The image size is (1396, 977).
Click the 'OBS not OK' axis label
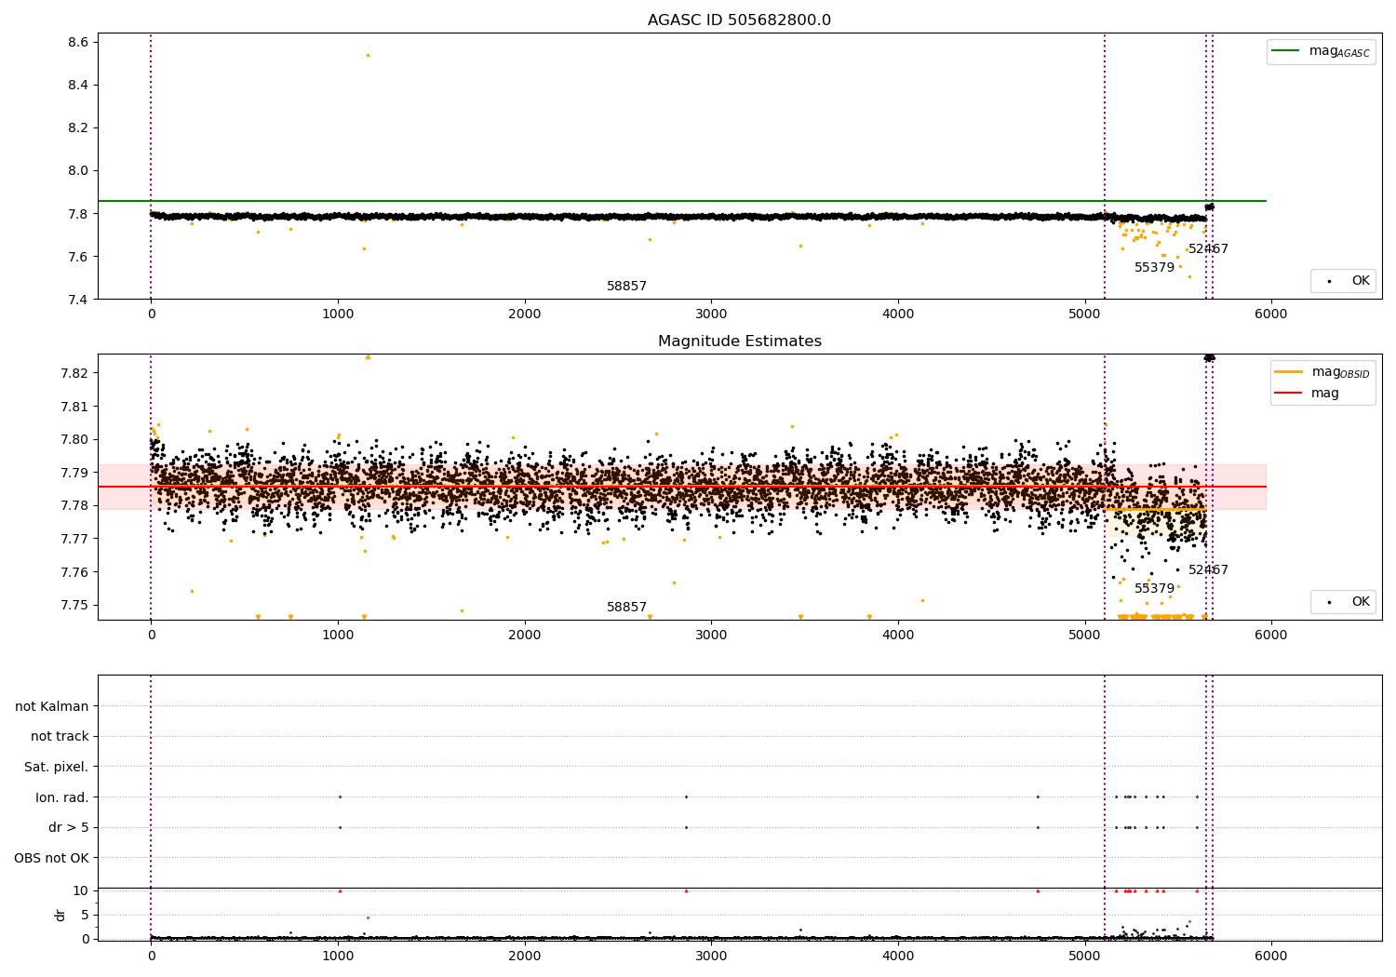(51, 858)
